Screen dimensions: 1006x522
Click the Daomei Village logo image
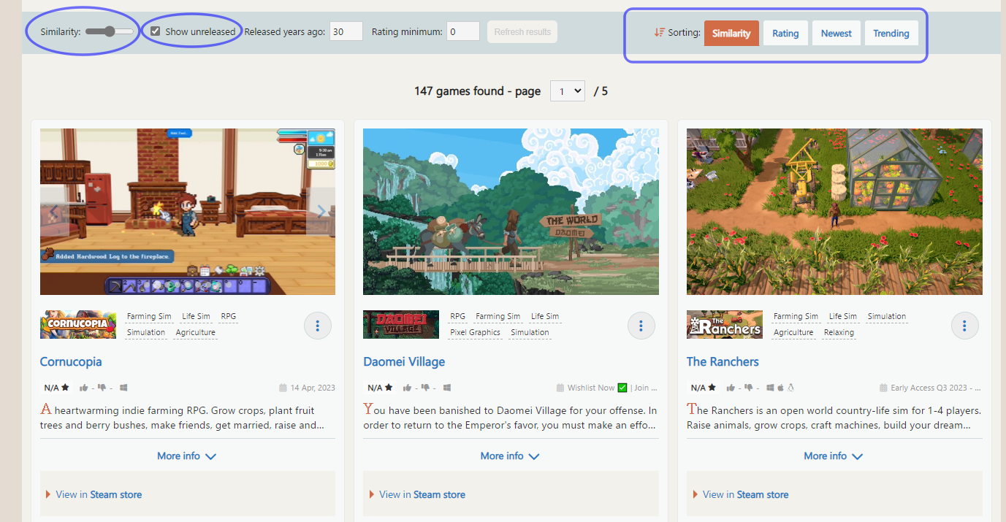coord(401,324)
